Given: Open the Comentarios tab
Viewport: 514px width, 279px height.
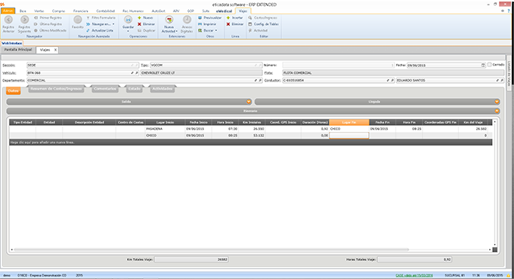Looking at the screenshot, I should [x=105, y=89].
